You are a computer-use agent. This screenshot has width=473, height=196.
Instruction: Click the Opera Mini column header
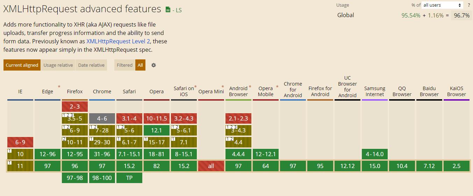(211, 92)
